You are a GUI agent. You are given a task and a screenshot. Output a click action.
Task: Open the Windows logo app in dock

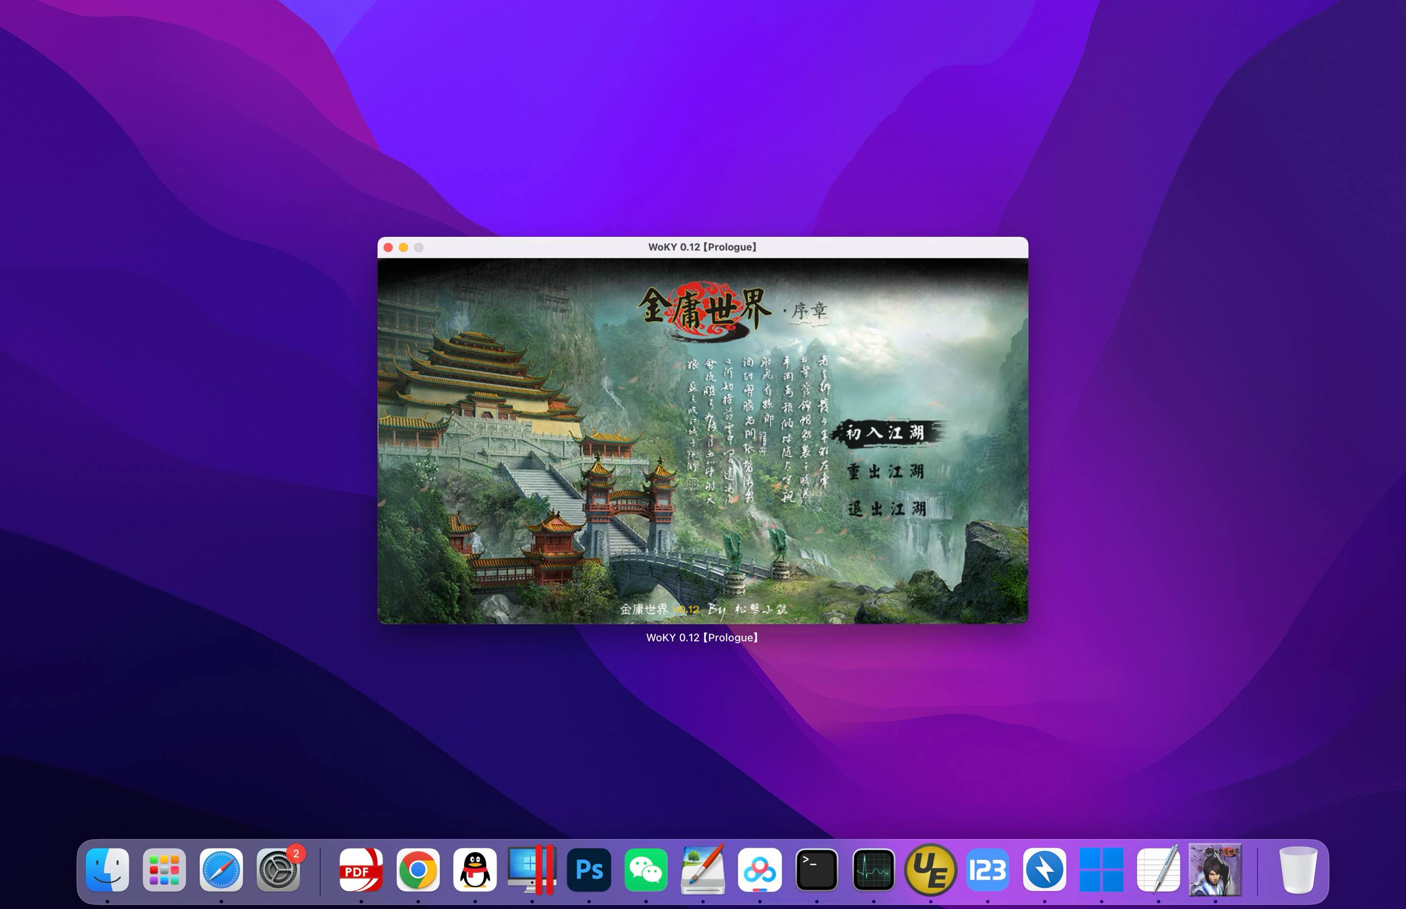(x=1101, y=870)
